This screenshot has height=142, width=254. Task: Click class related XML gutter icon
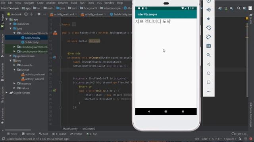[x=55, y=33]
